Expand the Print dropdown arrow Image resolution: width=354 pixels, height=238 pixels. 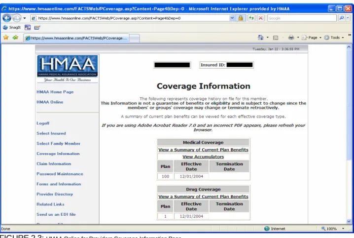(298, 38)
